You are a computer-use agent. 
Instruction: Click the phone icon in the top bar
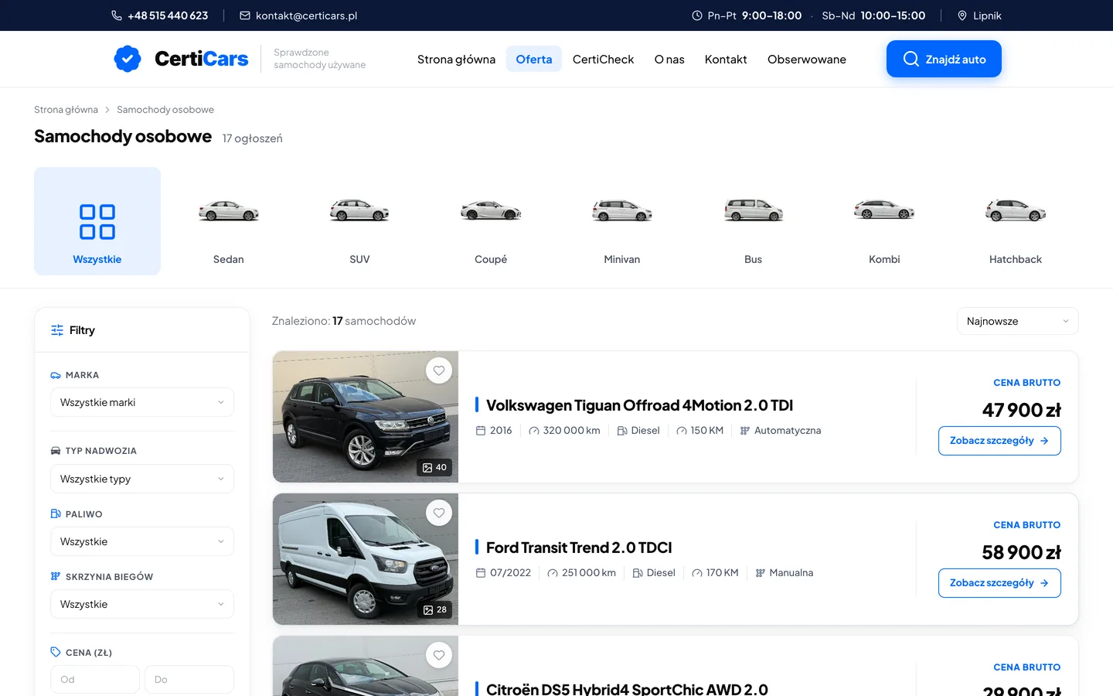[117, 15]
